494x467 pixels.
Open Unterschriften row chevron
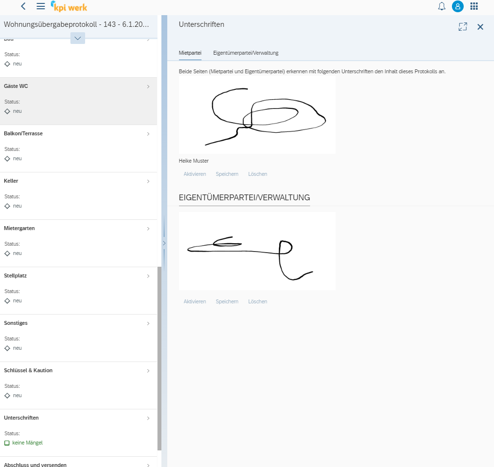[x=148, y=418]
